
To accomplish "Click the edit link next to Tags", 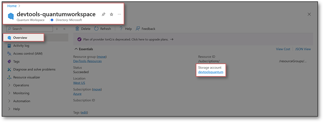I will [x=84, y=113].
